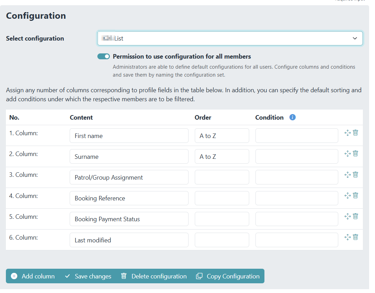
Task: Click Add column button
Action: 33,276
